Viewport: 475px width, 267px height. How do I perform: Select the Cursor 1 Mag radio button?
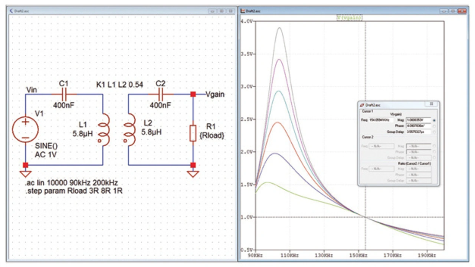click(x=434, y=120)
